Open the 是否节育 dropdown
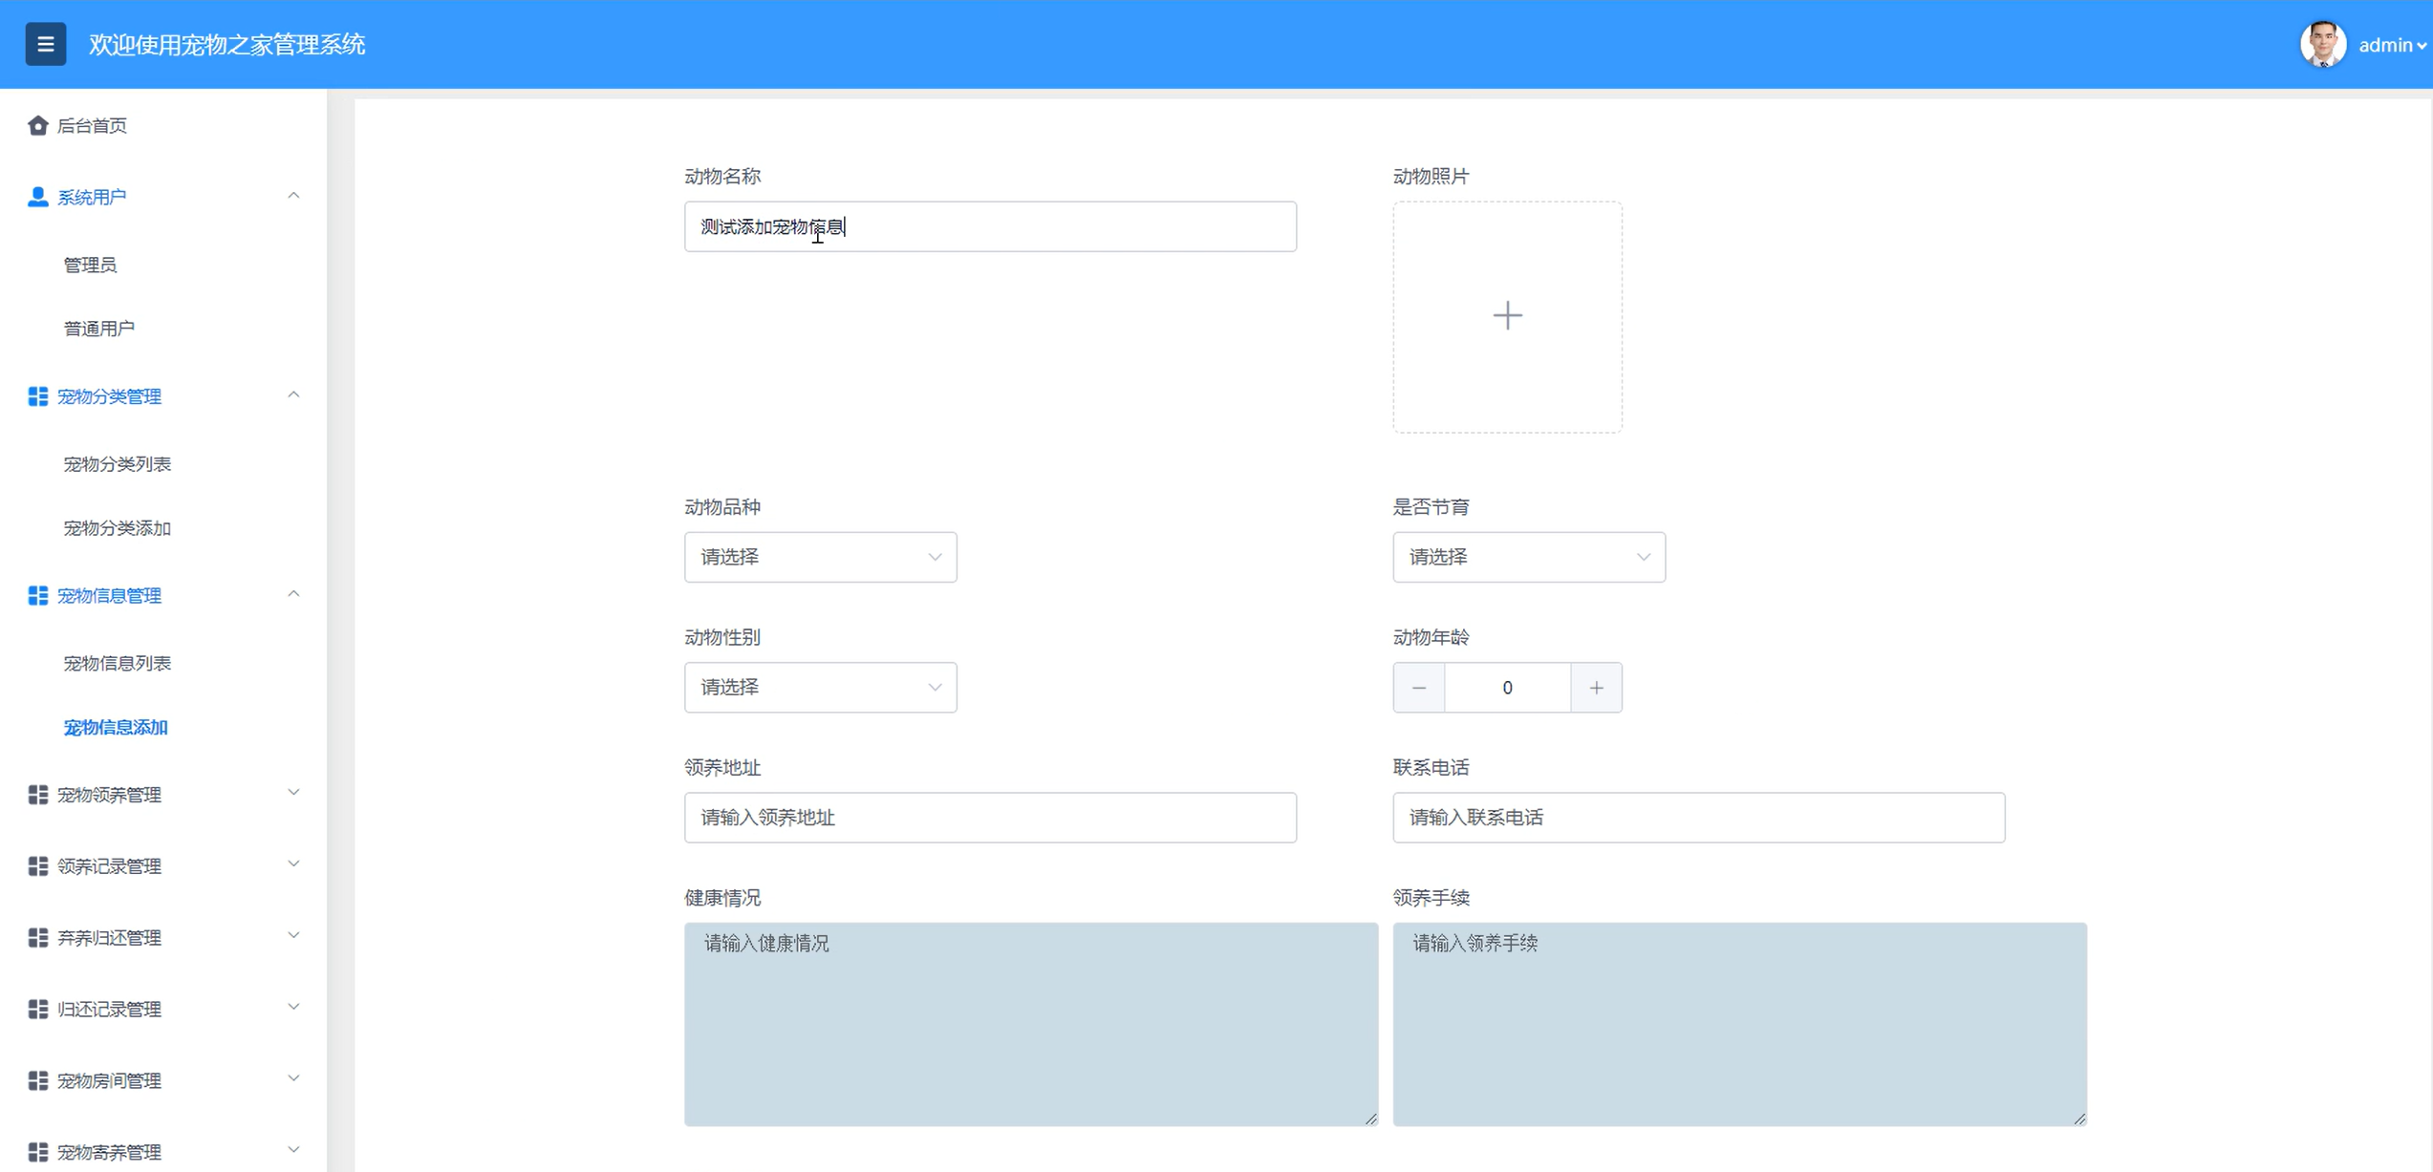Screen dimensions: 2433x1172 coord(1528,557)
